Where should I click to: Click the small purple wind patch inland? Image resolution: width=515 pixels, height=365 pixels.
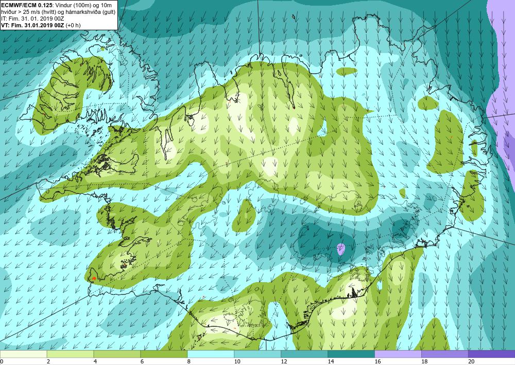point(341,249)
